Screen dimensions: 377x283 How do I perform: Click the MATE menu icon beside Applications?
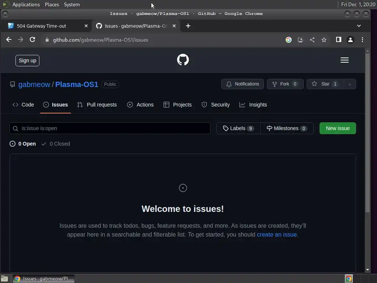tap(6, 4)
